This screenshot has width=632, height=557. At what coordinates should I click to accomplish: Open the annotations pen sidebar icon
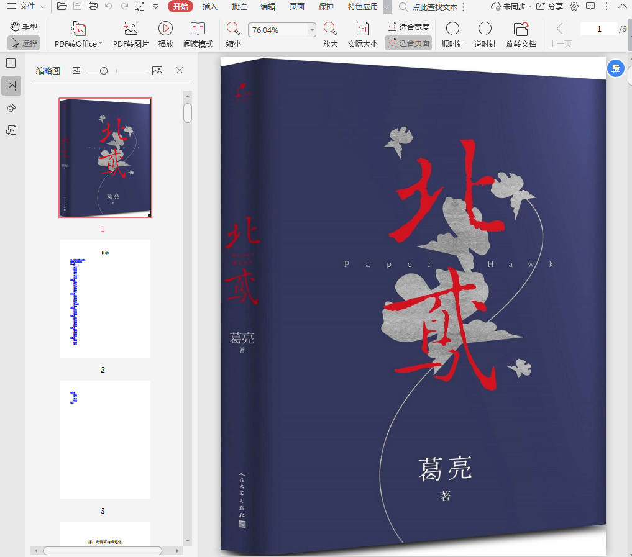[x=11, y=108]
